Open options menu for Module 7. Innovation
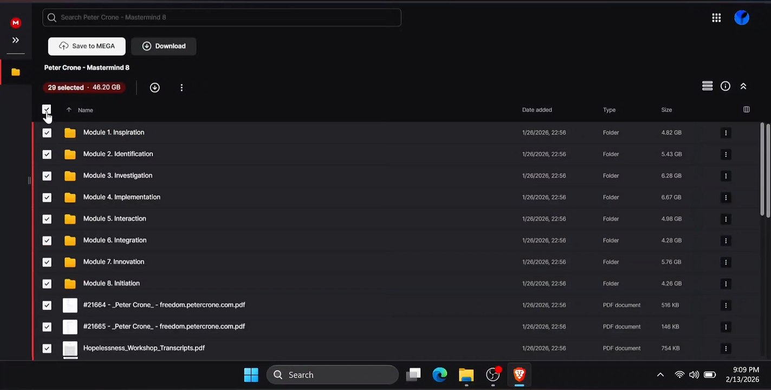Viewport: 771px width, 390px height. tap(726, 262)
